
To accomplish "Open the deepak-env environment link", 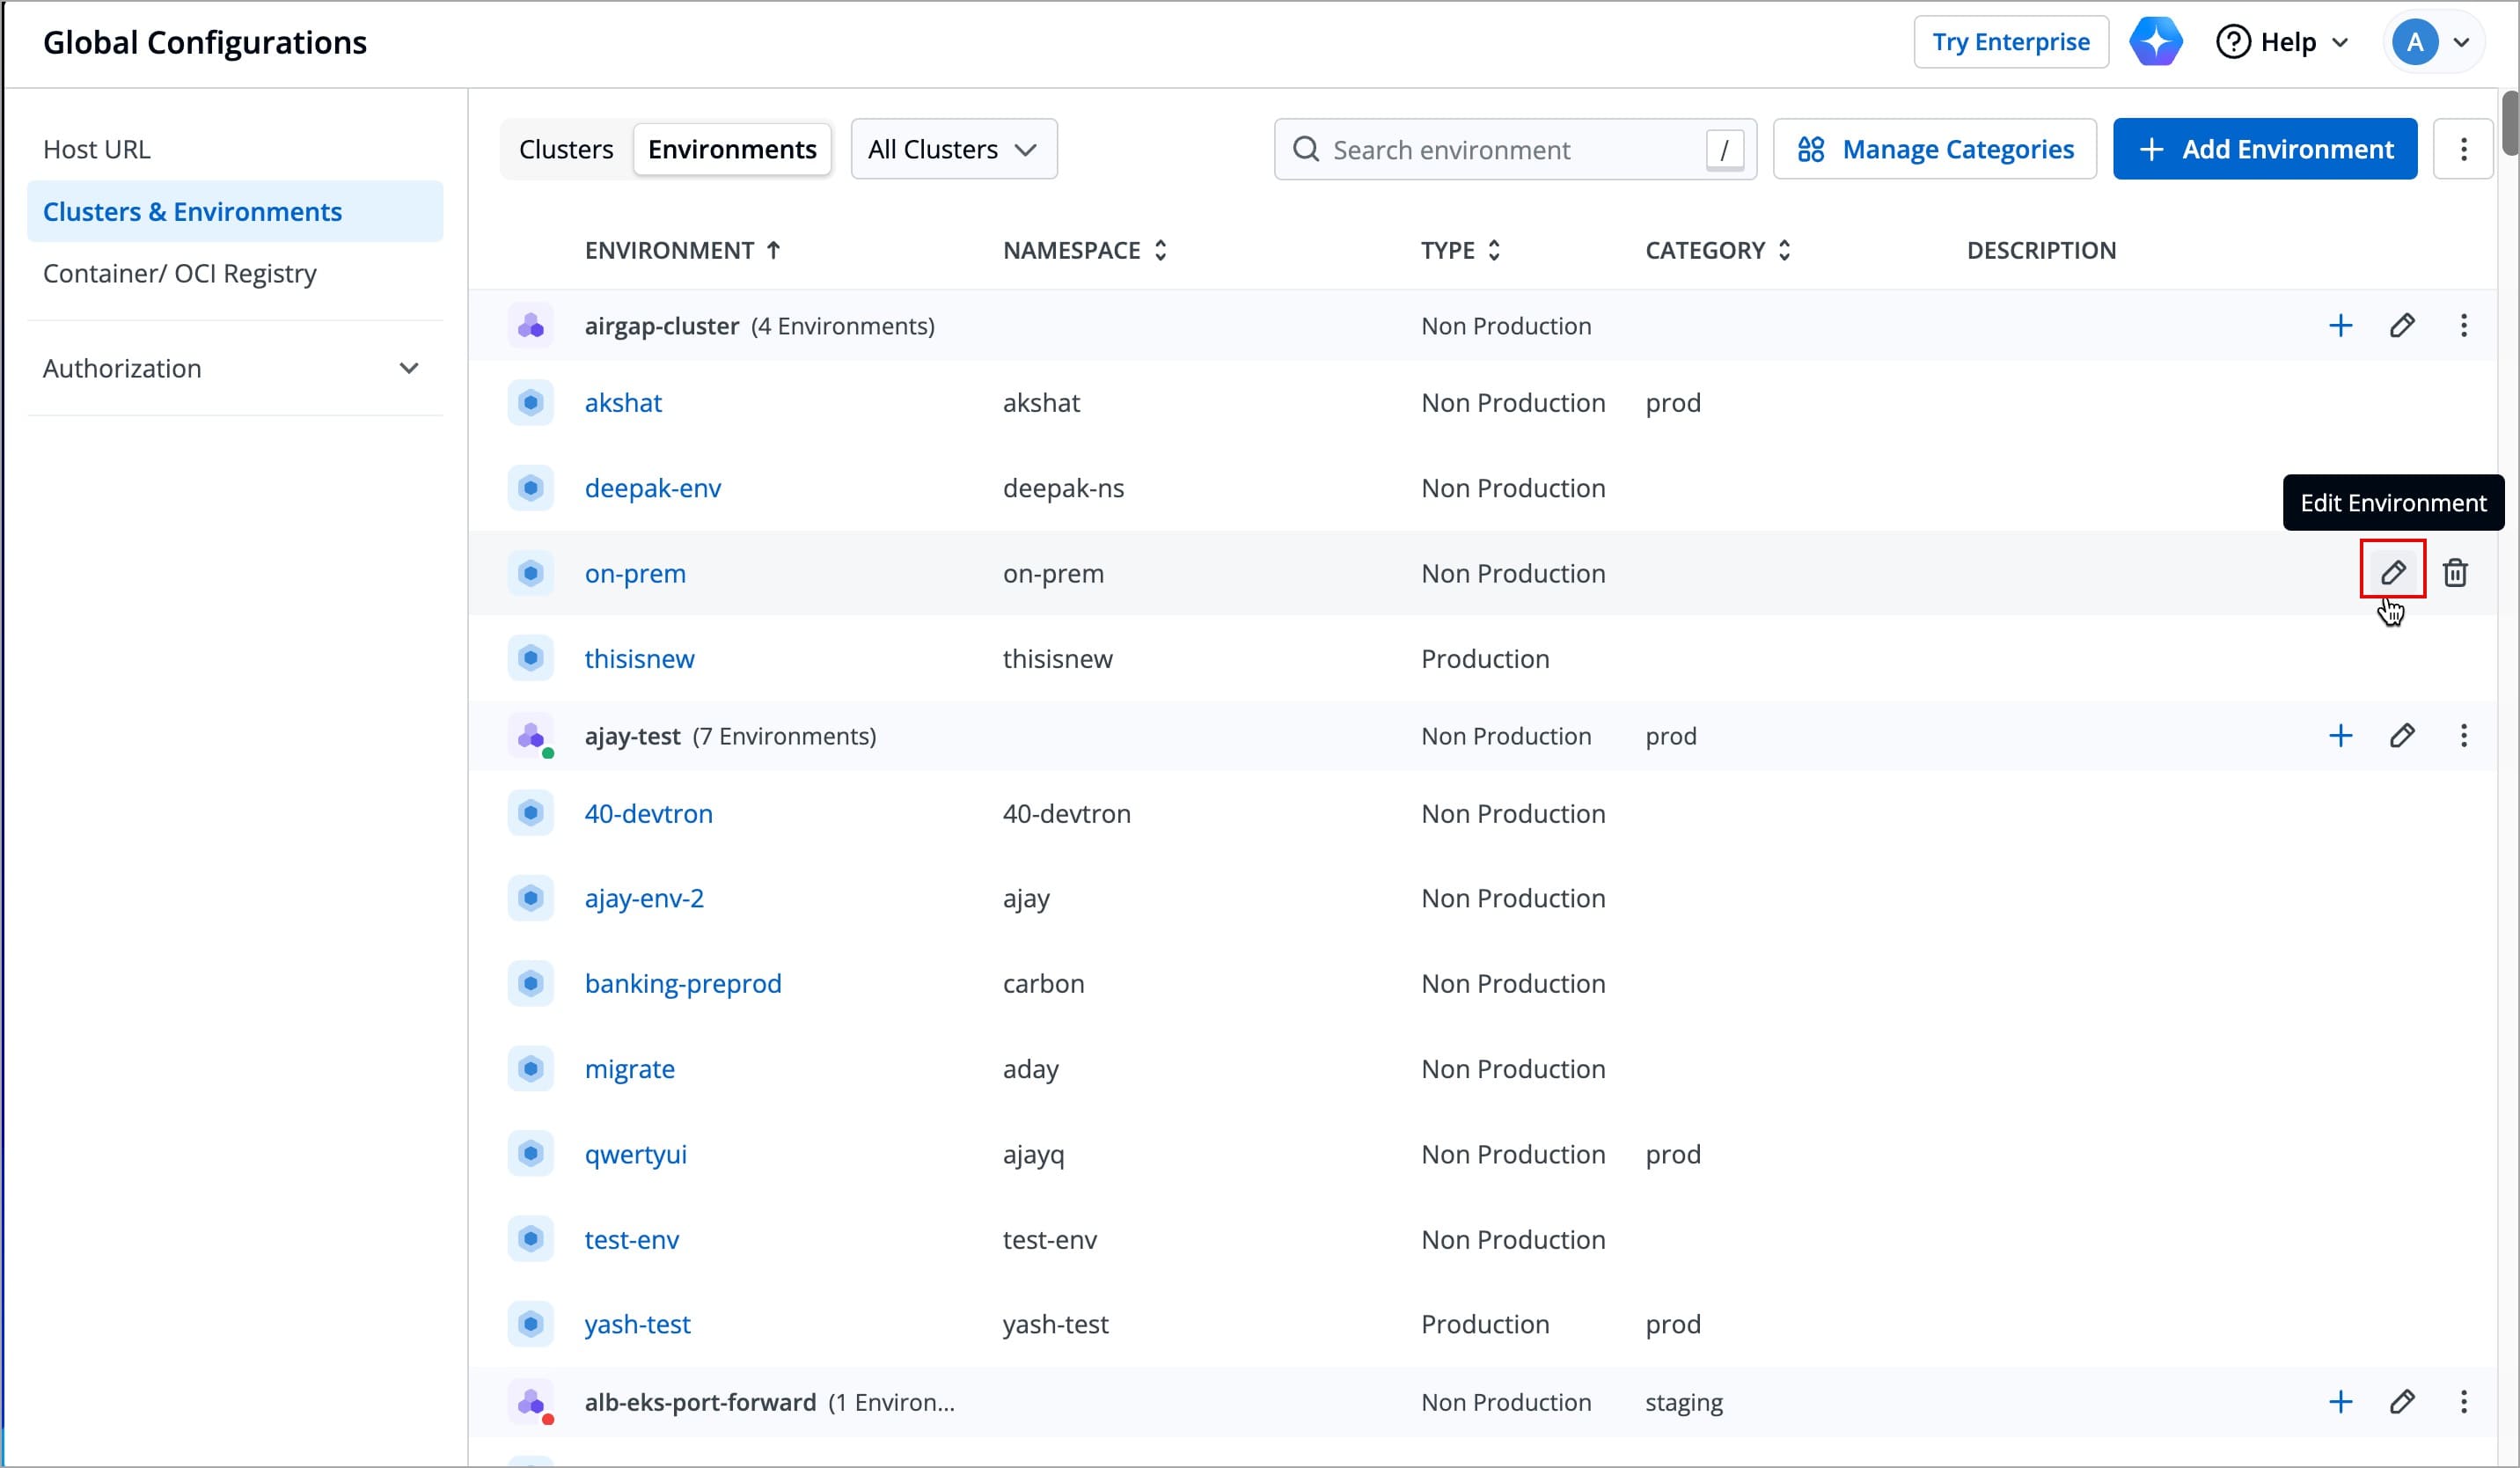I will click(x=652, y=488).
